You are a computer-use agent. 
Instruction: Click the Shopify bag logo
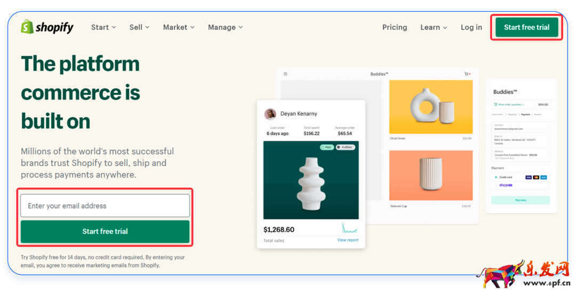27,27
